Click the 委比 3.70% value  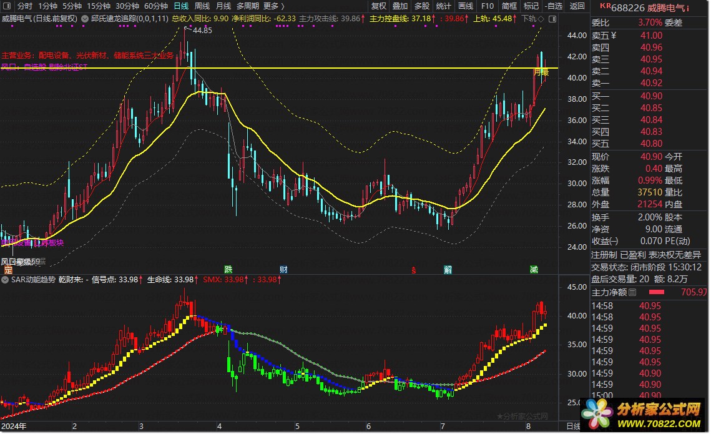point(650,22)
